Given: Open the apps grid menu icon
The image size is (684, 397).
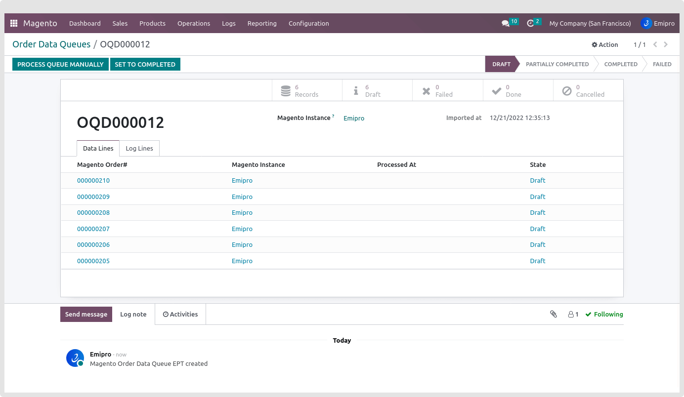Looking at the screenshot, I should 14,23.
